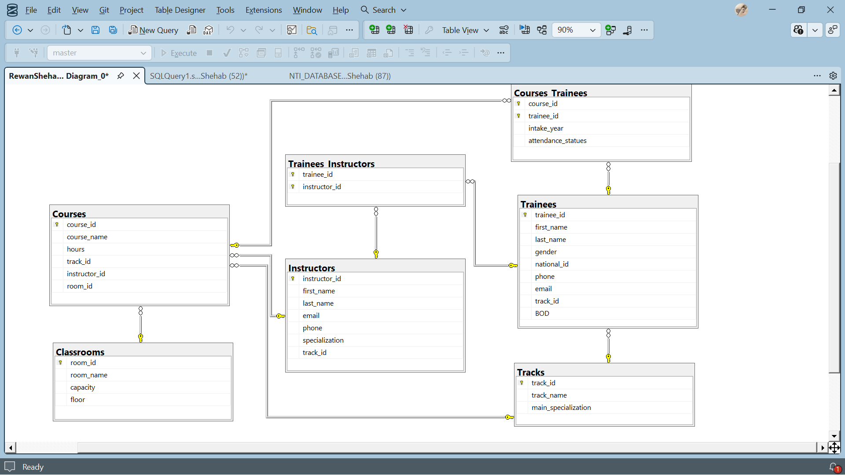Click the Find in Files icon
Image resolution: width=845 pixels, height=475 pixels.
click(x=312, y=30)
